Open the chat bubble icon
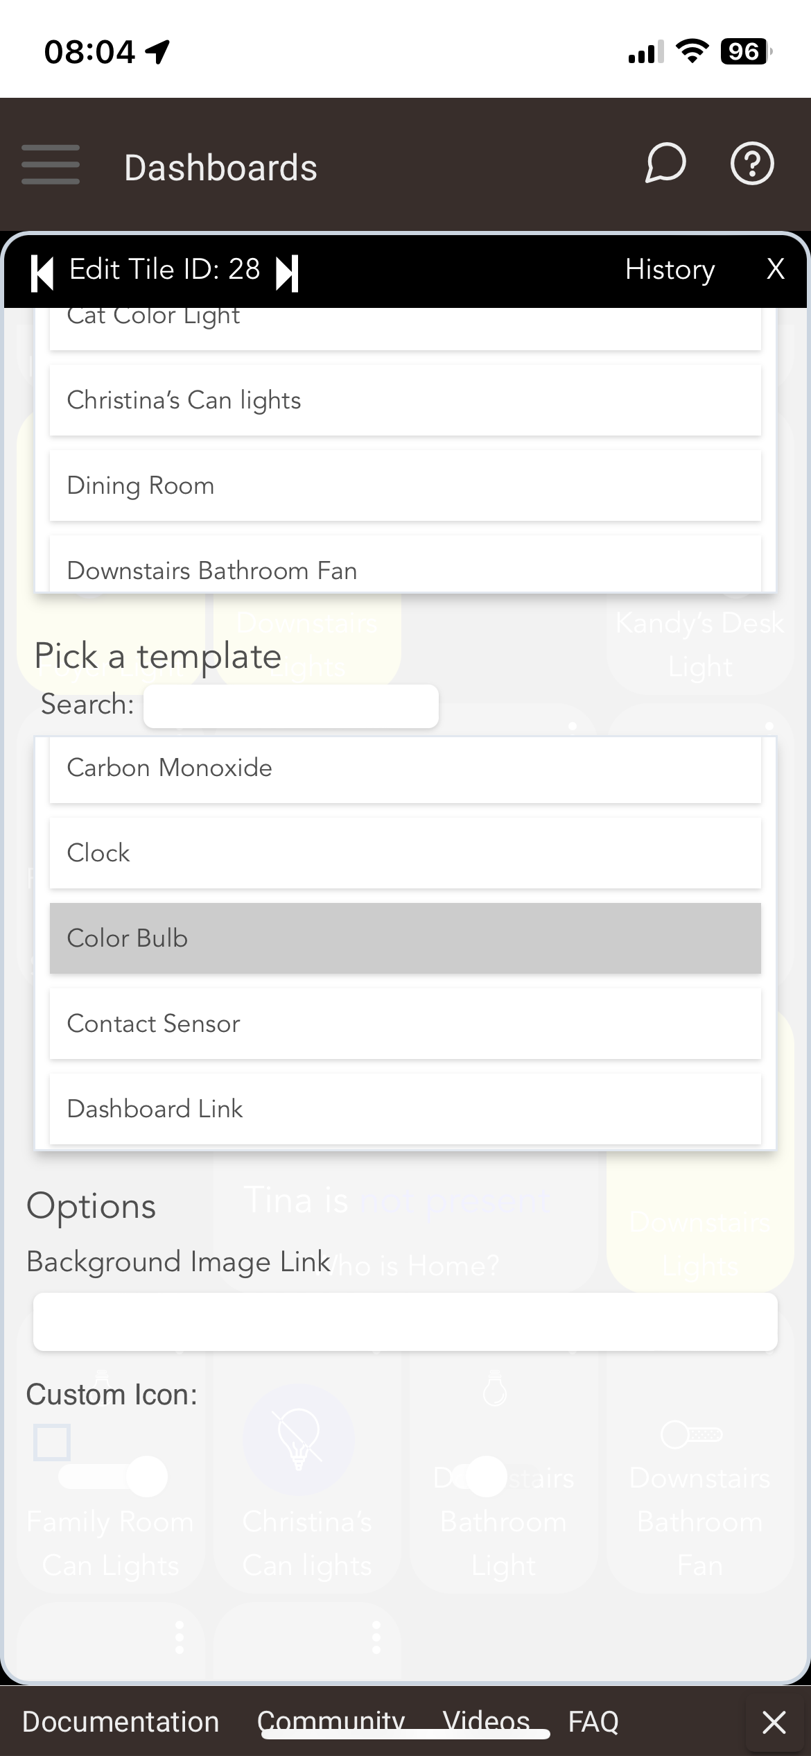811x1756 pixels. (x=665, y=164)
